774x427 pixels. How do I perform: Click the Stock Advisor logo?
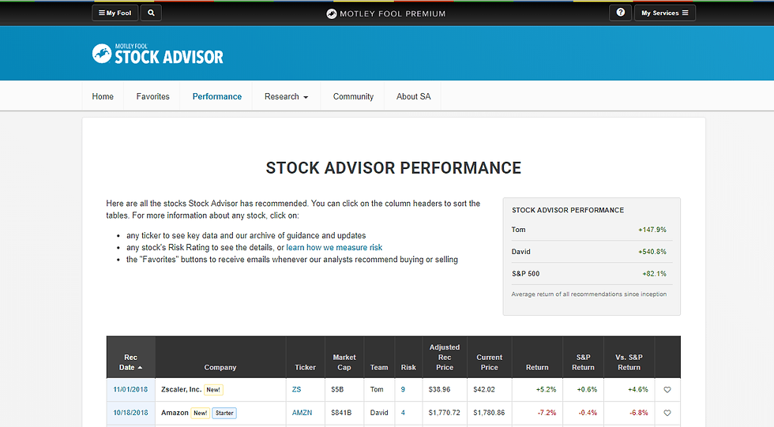tap(157, 54)
